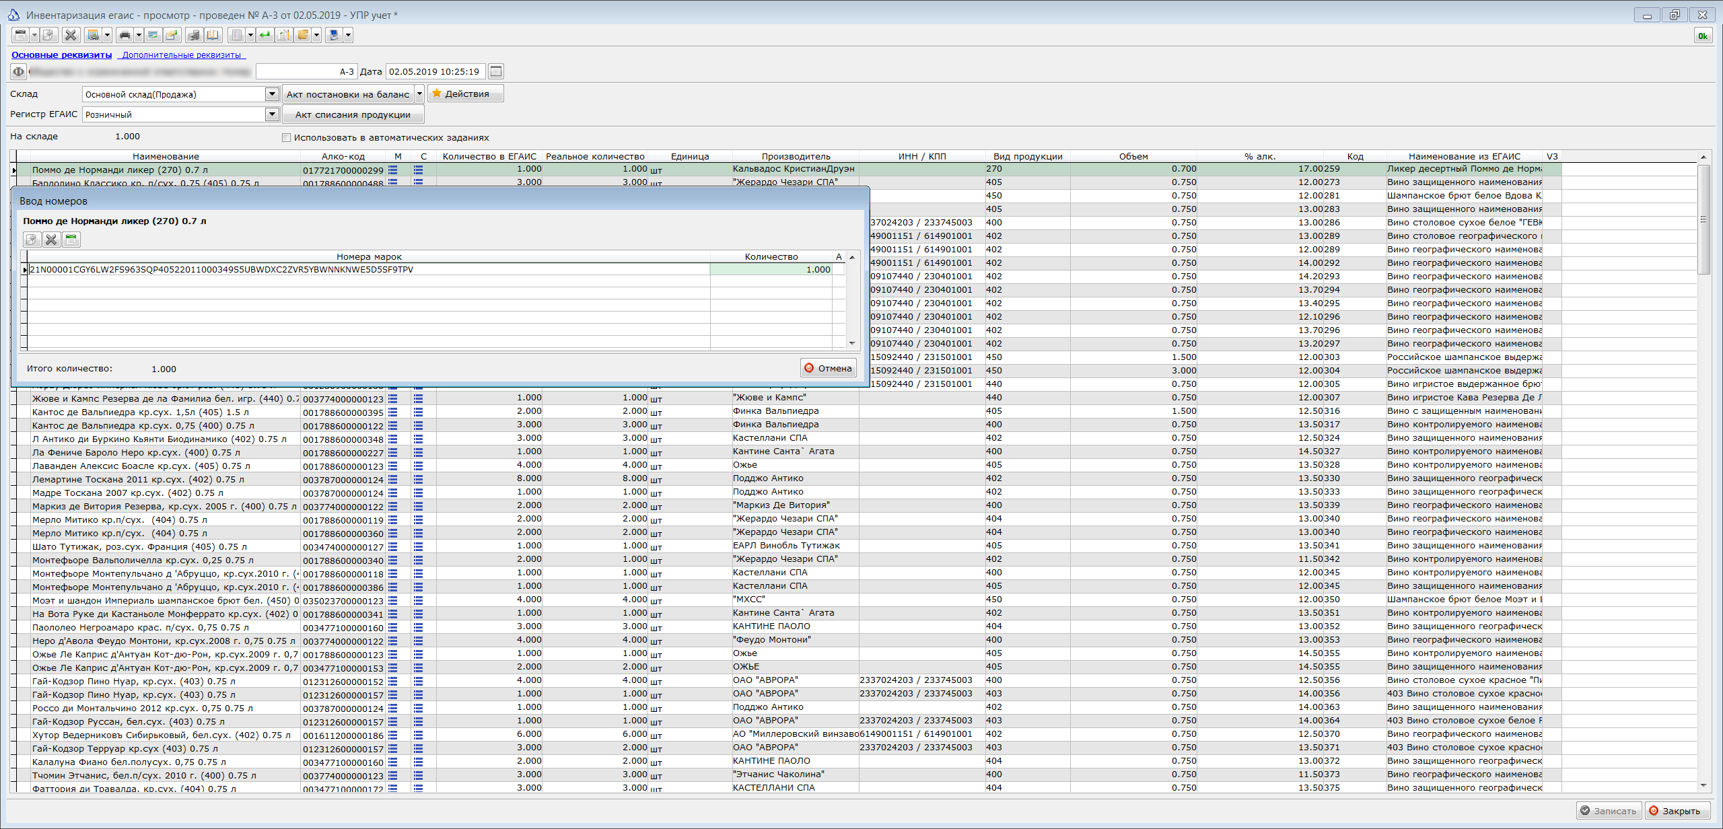Click the report with pencil toolbar icon
The height and width of the screenshot is (829, 1723).
coord(284,35)
